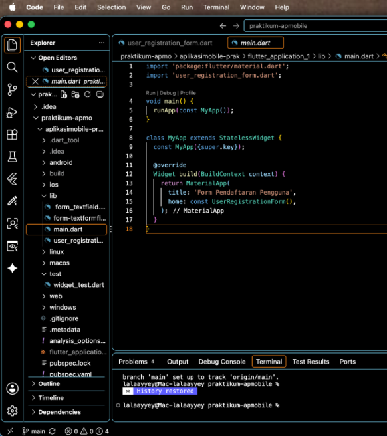
Task: Click the New Folder icon in explorer
Action: pyautogui.click(x=75, y=94)
